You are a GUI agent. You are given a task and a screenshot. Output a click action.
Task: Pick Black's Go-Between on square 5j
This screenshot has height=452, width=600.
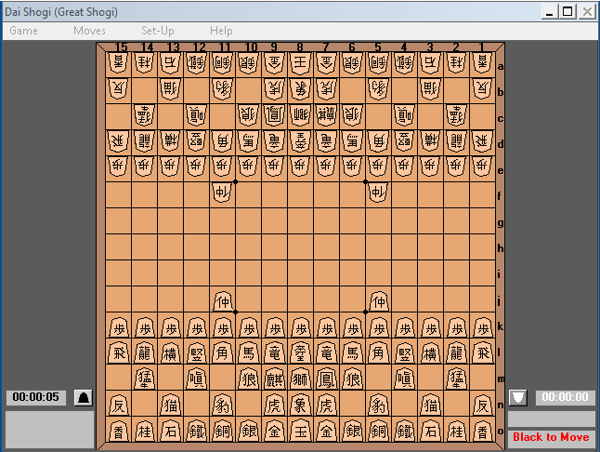[x=378, y=301]
